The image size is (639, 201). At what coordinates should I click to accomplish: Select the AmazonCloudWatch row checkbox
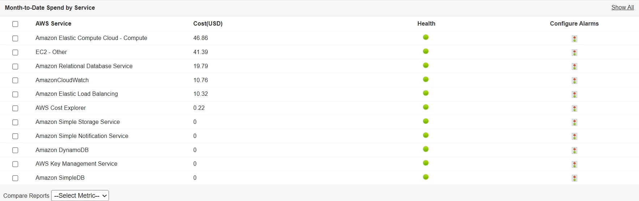point(15,80)
